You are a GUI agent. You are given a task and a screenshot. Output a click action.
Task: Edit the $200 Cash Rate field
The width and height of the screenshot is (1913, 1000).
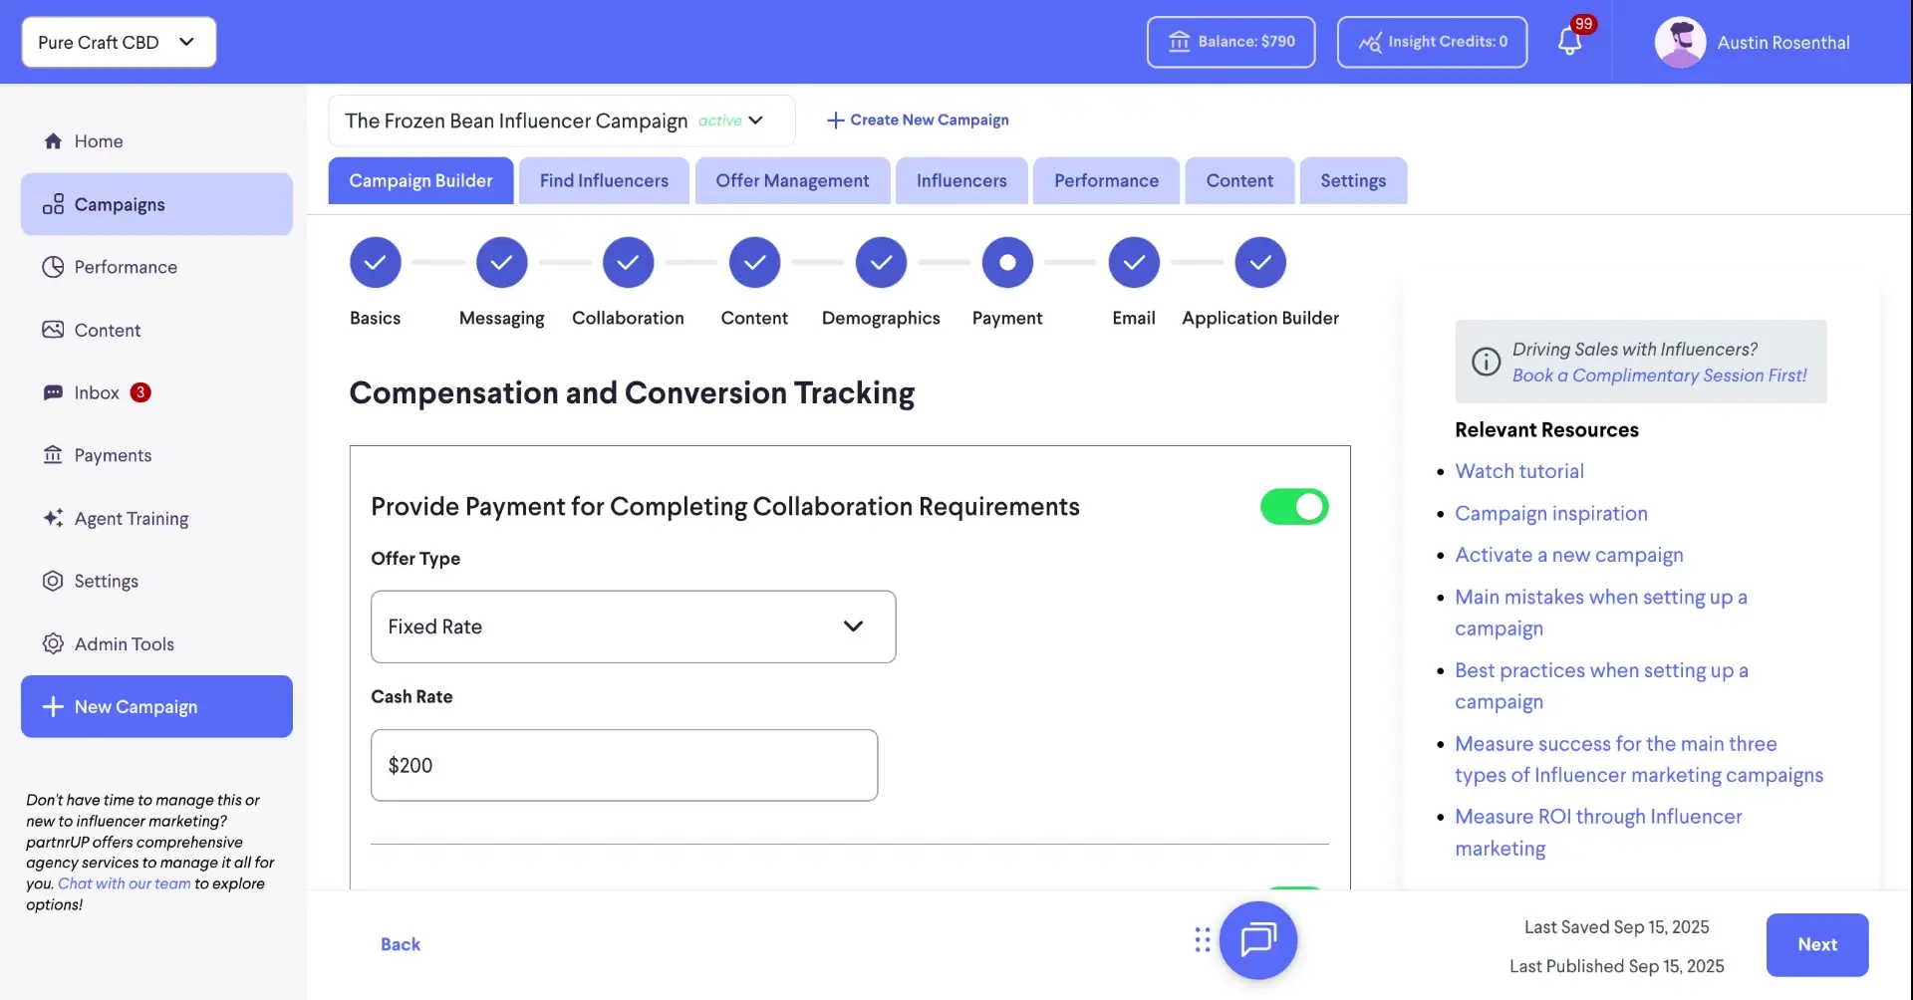click(624, 765)
